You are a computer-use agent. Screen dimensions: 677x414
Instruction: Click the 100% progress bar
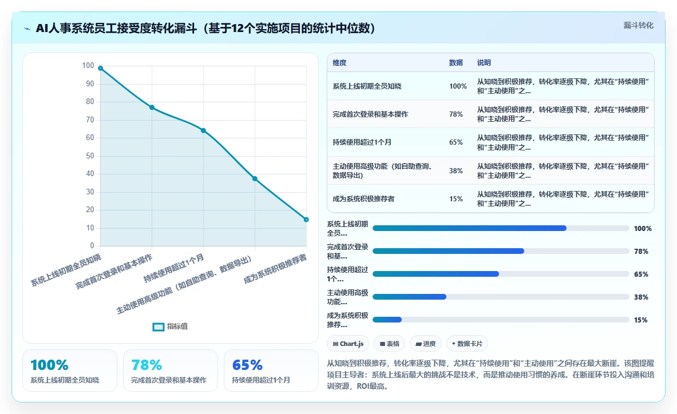click(501, 228)
